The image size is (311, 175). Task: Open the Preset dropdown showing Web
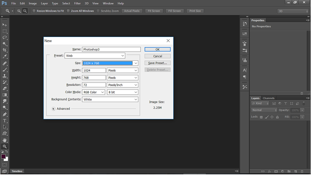pyautogui.click(x=95, y=56)
